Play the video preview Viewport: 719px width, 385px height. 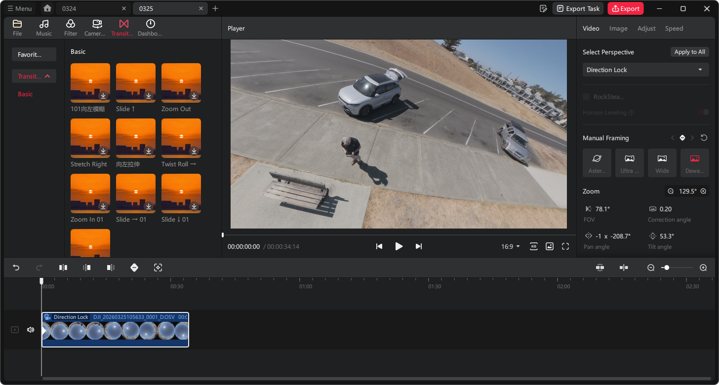pyautogui.click(x=399, y=246)
